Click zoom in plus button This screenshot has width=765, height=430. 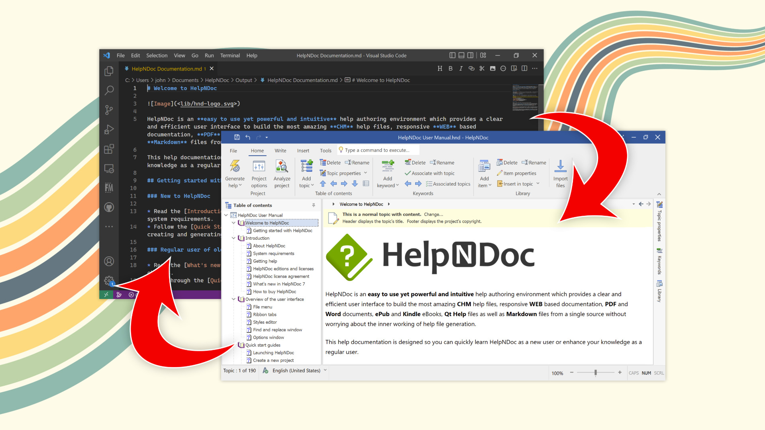(x=620, y=372)
